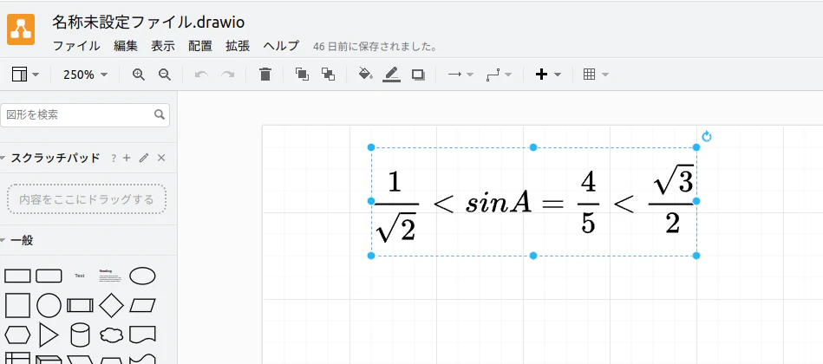Click the send to back icon
Screen dimensions: 823x364
[328, 75]
